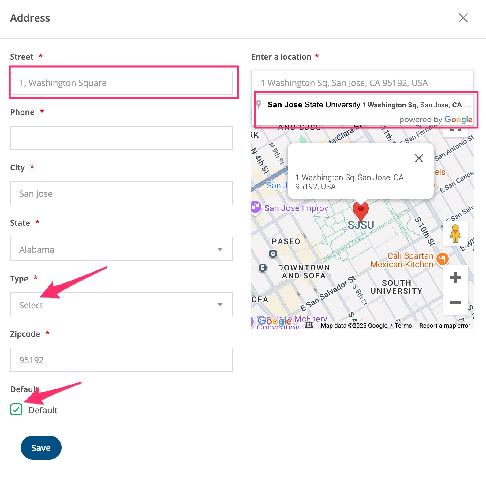Viewport: 486px width, 484px height.
Task: Zoom out on the map
Action: point(455,303)
